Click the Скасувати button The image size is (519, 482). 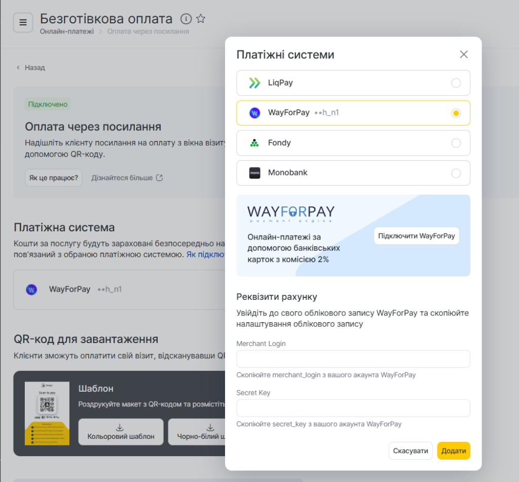click(x=411, y=451)
